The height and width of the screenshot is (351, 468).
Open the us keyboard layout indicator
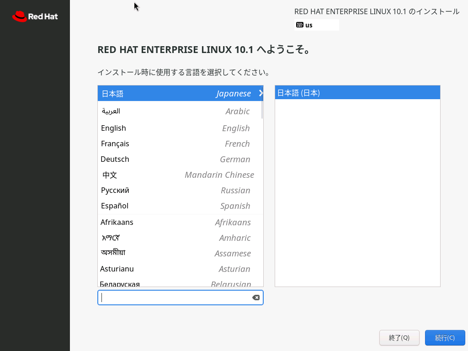pos(316,25)
